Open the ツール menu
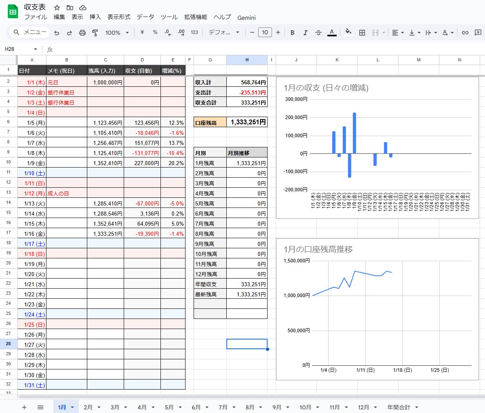Viewport: 485px width, 413px height. pyautogui.click(x=169, y=17)
